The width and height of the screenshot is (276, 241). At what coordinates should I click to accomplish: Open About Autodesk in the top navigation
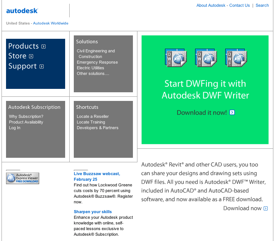[x=211, y=5]
